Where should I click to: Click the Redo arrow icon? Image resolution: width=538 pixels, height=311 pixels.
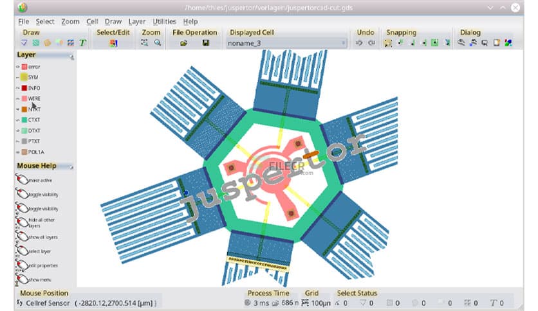(371, 43)
